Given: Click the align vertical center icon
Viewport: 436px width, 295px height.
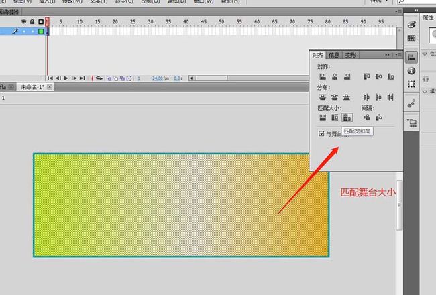Looking at the screenshot, I should pyautogui.click(x=379, y=76).
